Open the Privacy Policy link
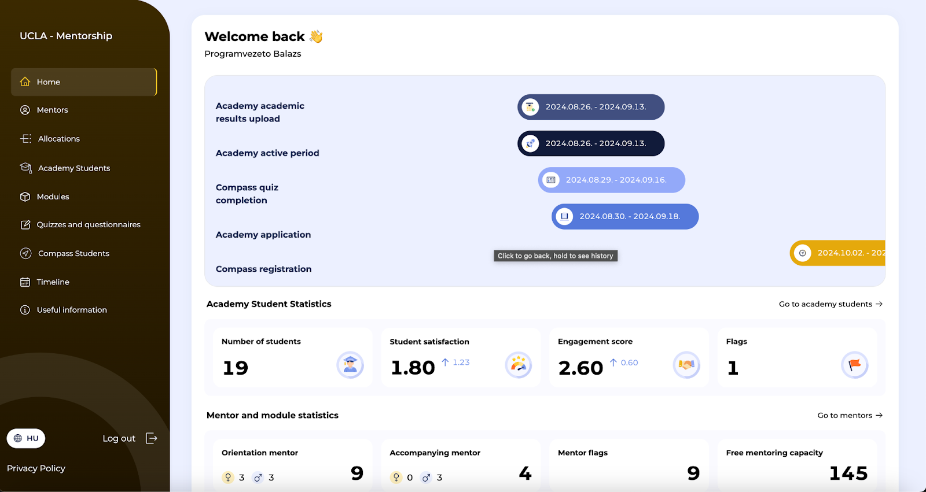Screen dimensions: 926x492 tap(36, 468)
